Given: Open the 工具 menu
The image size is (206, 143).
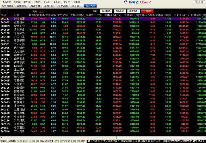Looking at the screenshot, I should 57,2.
